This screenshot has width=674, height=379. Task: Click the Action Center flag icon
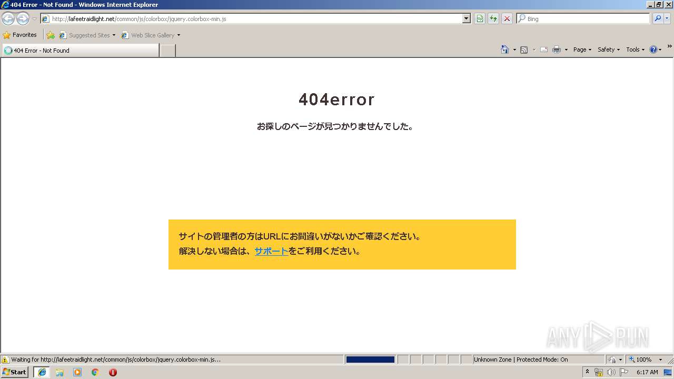(624, 372)
